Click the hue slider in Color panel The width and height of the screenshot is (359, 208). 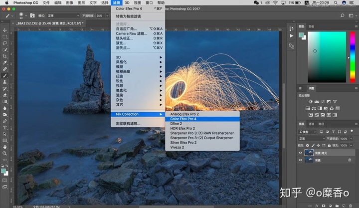click(x=353, y=57)
